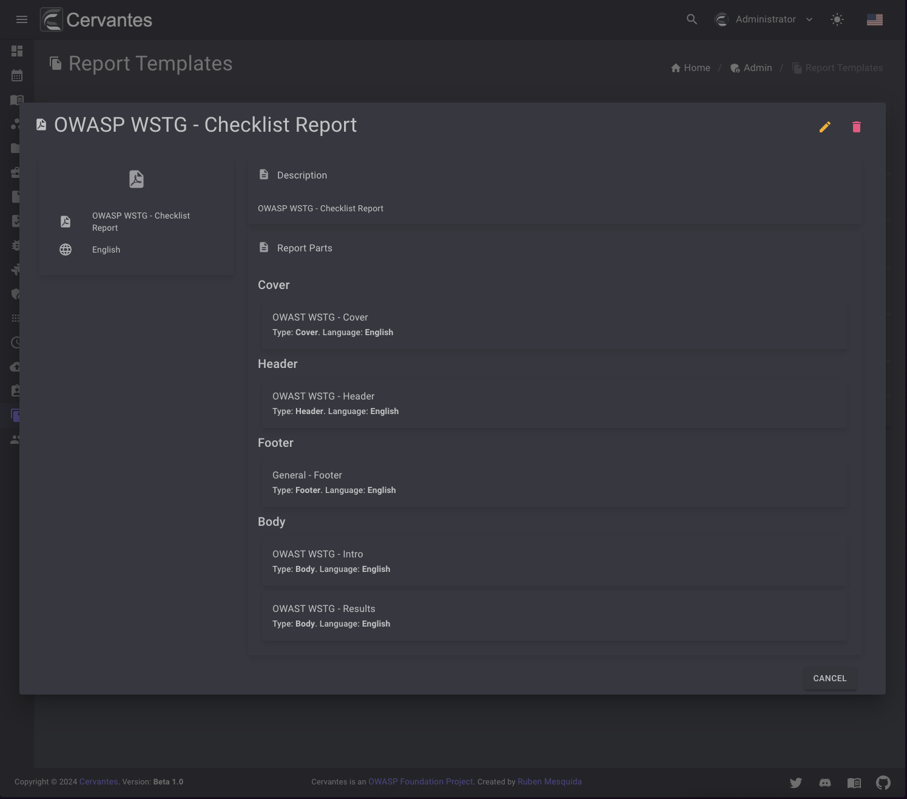Viewport: 907px width, 799px height.
Task: Open the cloud upload icon in the sidebar
Action: click(x=16, y=367)
